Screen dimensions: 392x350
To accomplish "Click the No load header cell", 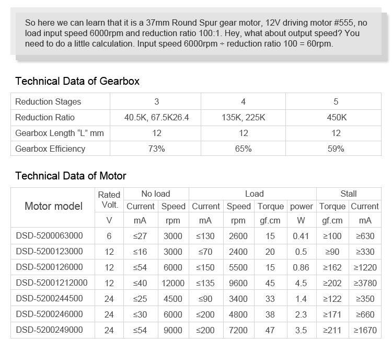I will 156,194.
